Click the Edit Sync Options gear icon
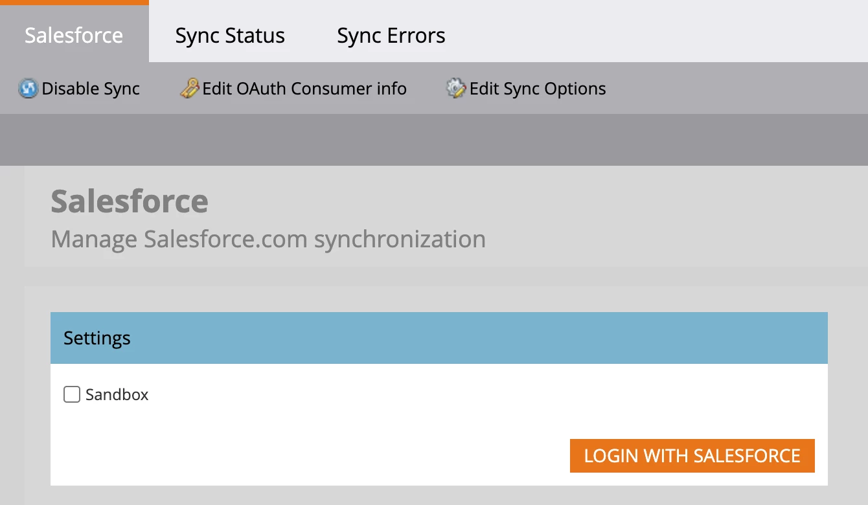This screenshot has height=505, width=868. click(456, 89)
